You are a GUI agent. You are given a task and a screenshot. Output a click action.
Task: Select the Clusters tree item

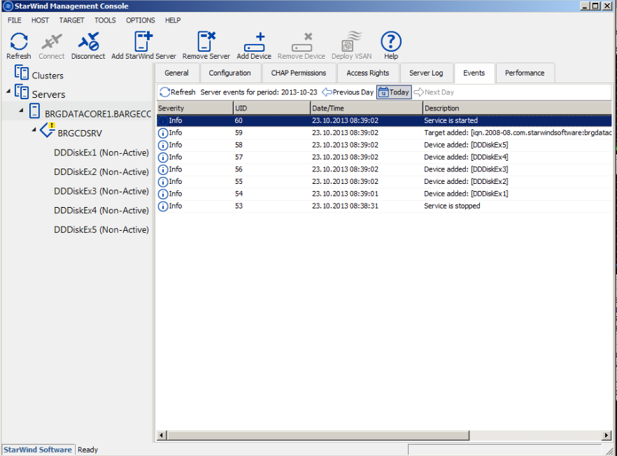coord(48,76)
